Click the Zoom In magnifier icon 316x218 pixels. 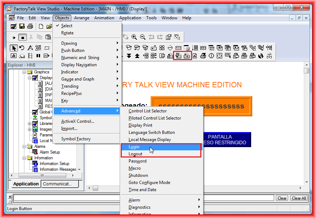pyautogui.click(x=134, y=37)
